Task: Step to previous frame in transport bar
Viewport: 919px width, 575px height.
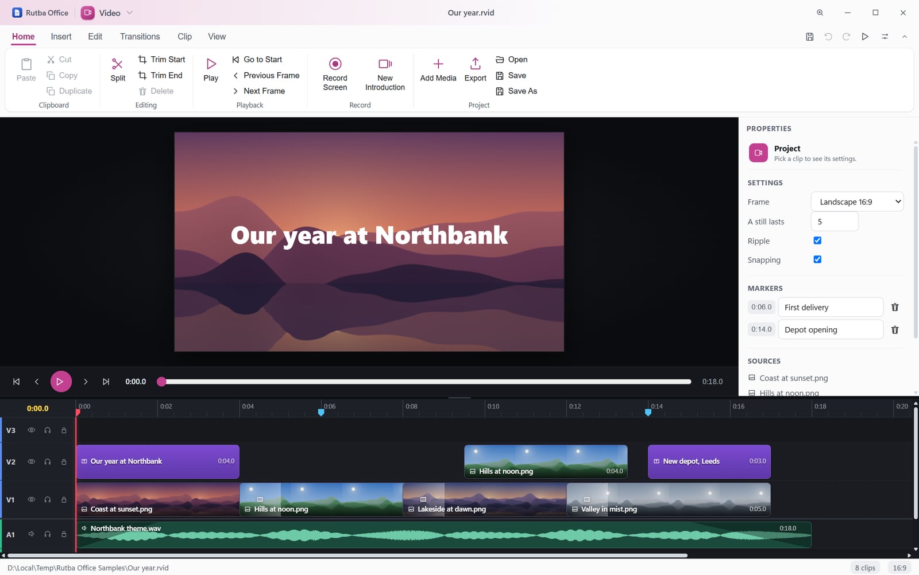Action: 37,382
